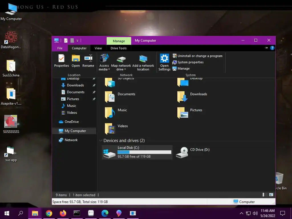Click the Properties ribbon icon
Screen dimensions: 292x219
pyautogui.click(x=62, y=61)
